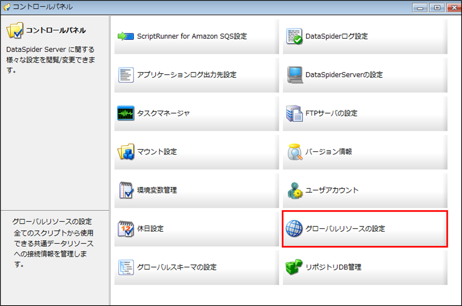Open the DataSpiderログ設定 label

pos(337,36)
